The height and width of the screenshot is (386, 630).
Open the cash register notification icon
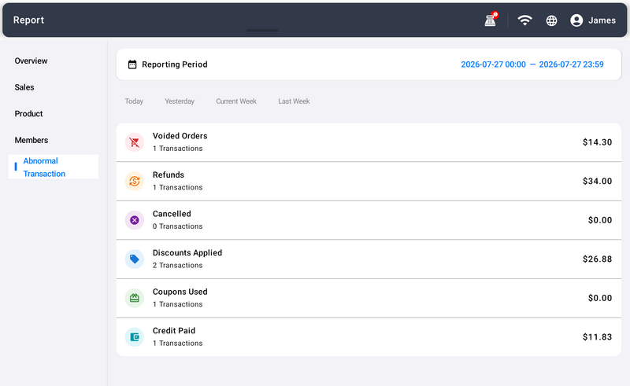[491, 20]
